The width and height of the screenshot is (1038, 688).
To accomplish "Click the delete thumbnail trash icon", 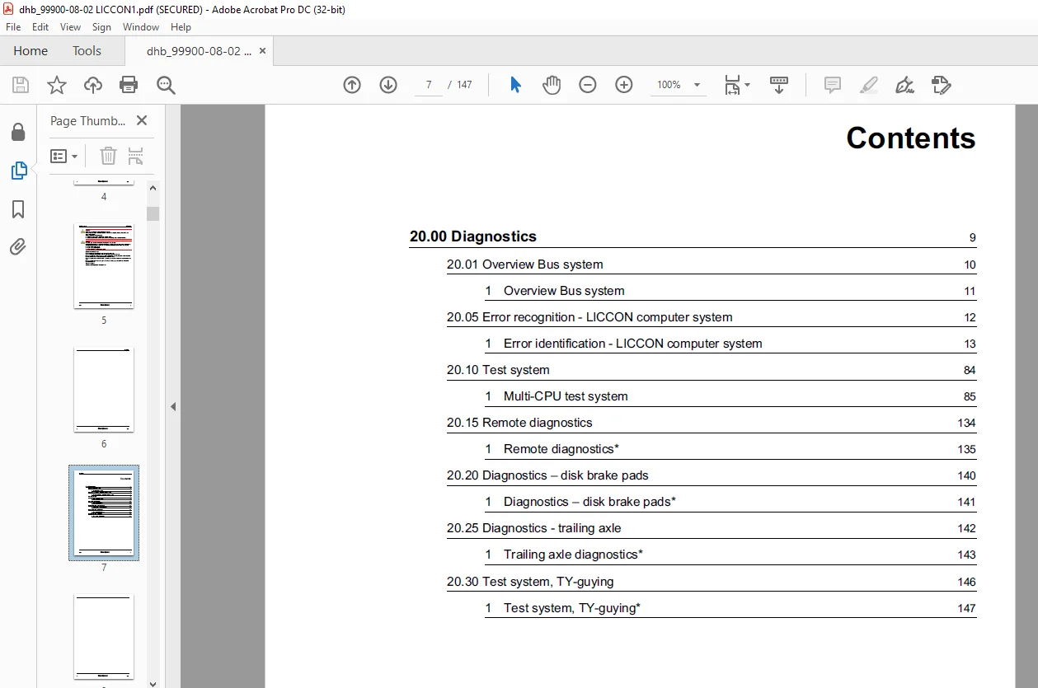I will click(x=109, y=156).
